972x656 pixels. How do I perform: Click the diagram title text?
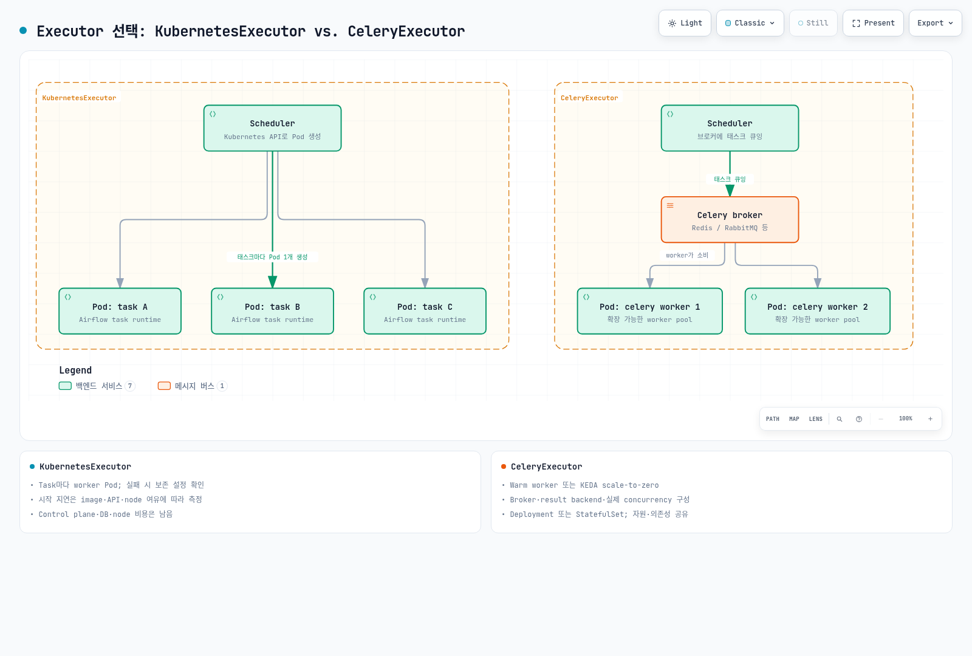(250, 31)
